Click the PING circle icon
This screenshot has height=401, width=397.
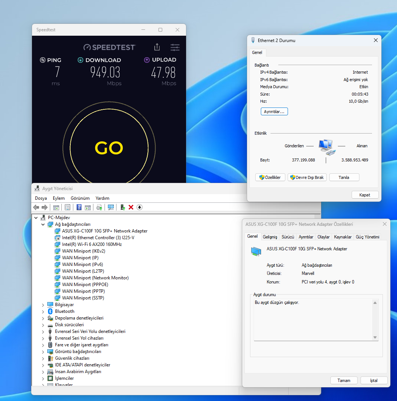point(42,60)
